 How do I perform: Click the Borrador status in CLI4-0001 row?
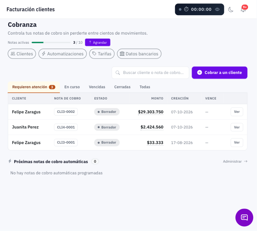tap(107, 127)
